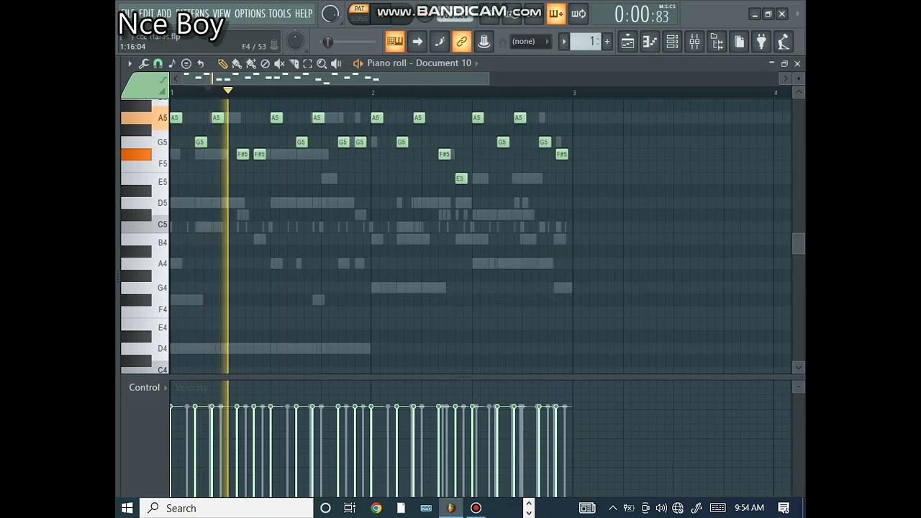Screen dimensions: 921x518
Task: Toggle the orange chain link grouping button
Action: [461, 42]
